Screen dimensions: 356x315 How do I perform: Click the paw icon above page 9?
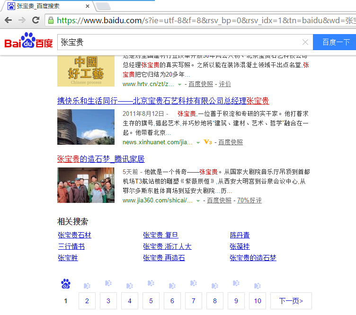pyautogui.click(x=236, y=283)
